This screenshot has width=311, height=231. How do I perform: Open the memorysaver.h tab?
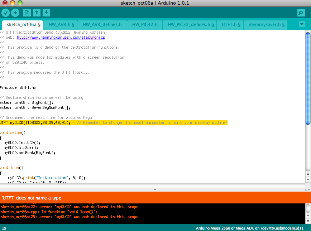coord(265,25)
